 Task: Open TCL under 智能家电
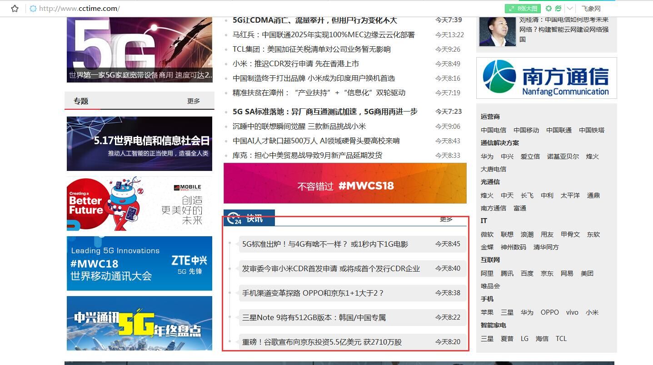[x=561, y=339]
